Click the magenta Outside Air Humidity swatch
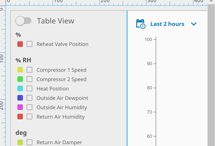Viewport: 215px width, 146px height. point(20,107)
